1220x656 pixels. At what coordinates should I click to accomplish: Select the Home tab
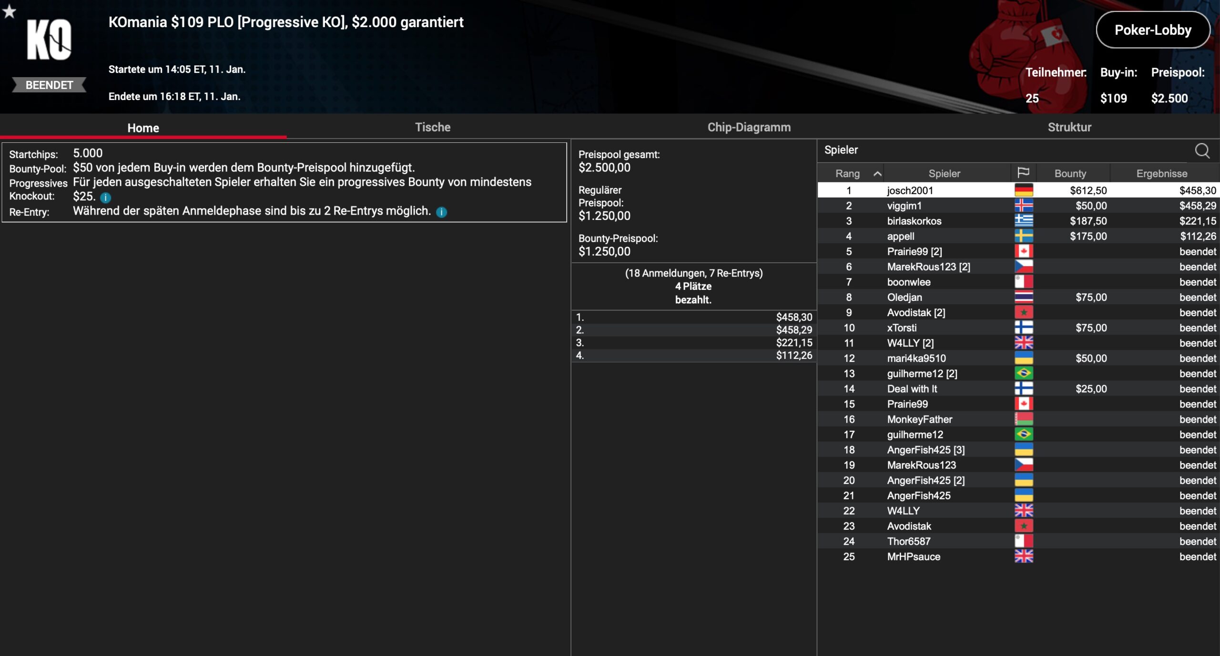pyautogui.click(x=143, y=128)
